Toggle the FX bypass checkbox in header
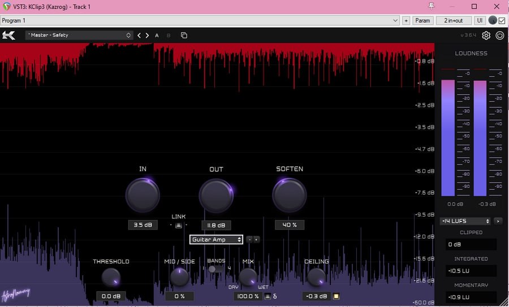The image size is (509, 307). pos(502,21)
